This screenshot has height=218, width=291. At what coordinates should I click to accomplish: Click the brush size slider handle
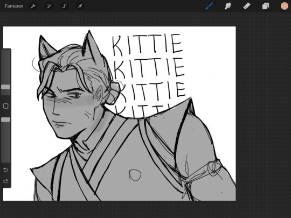[6, 87]
